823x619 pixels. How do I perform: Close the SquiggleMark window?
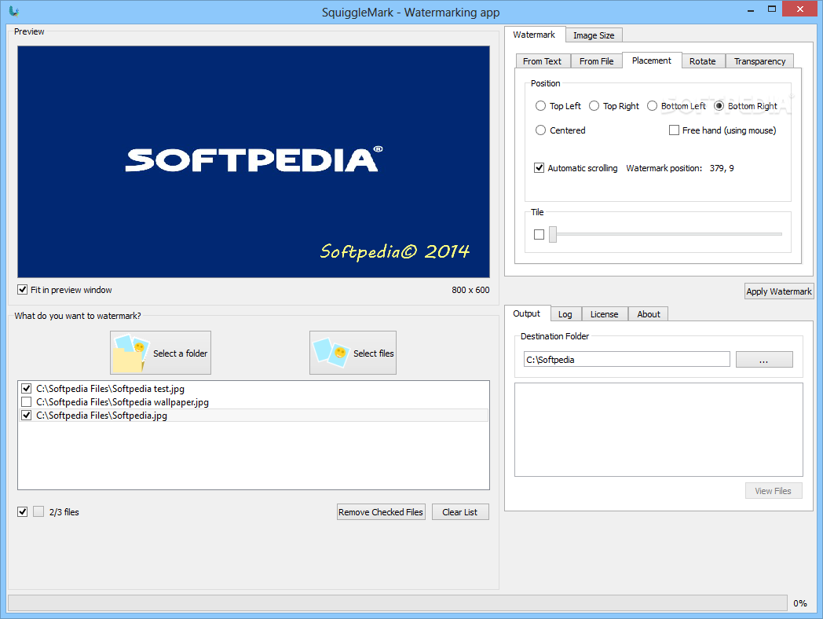[800, 9]
